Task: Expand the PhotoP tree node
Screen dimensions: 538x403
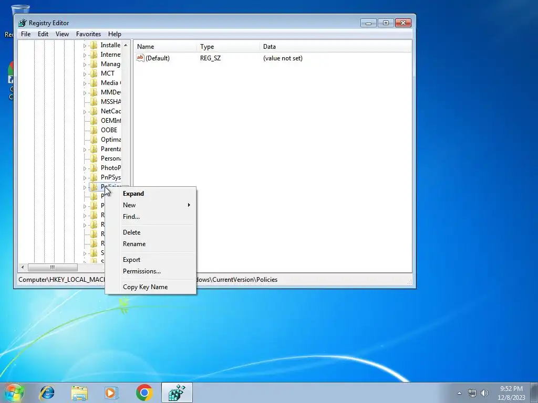Action: pyautogui.click(x=85, y=168)
